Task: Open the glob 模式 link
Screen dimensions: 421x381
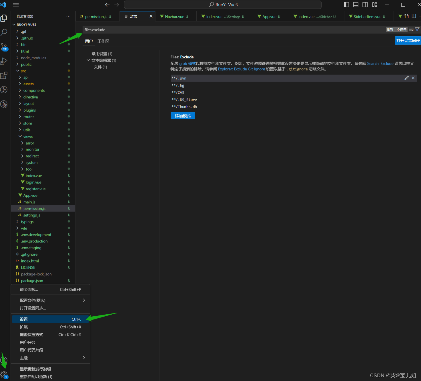Action: (187, 64)
